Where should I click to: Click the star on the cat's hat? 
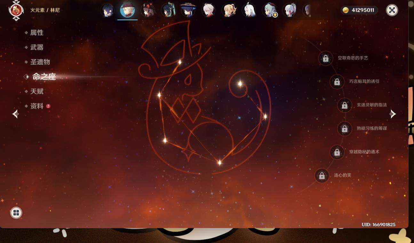[x=180, y=62]
